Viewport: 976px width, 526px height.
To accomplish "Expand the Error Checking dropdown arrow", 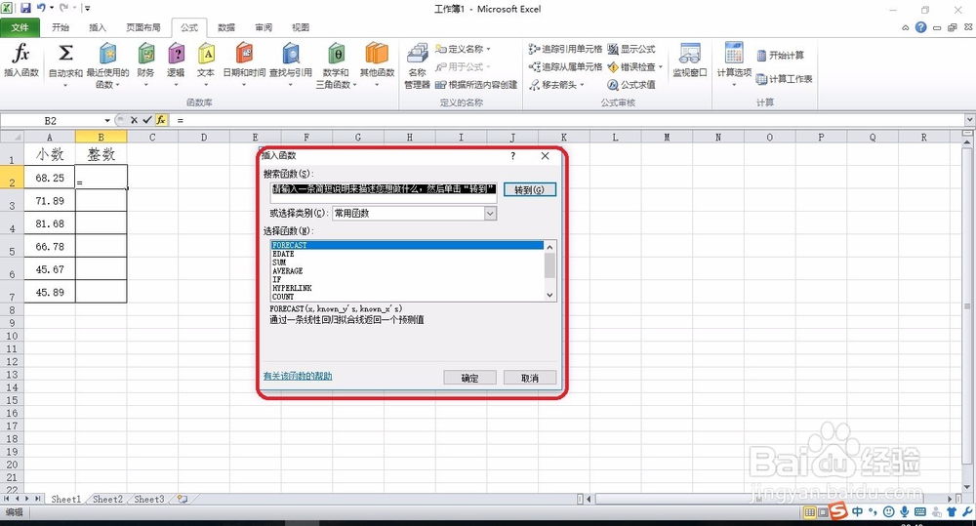I will [x=661, y=66].
